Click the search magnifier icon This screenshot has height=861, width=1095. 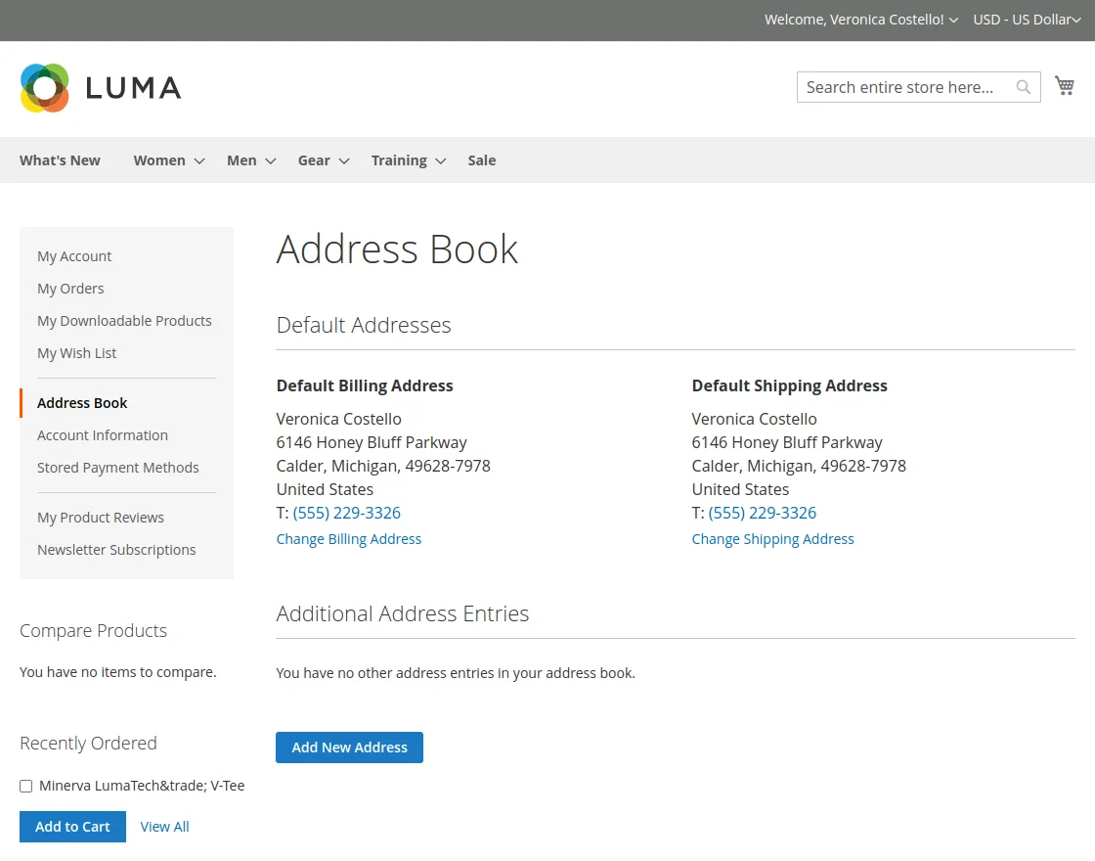[1023, 87]
